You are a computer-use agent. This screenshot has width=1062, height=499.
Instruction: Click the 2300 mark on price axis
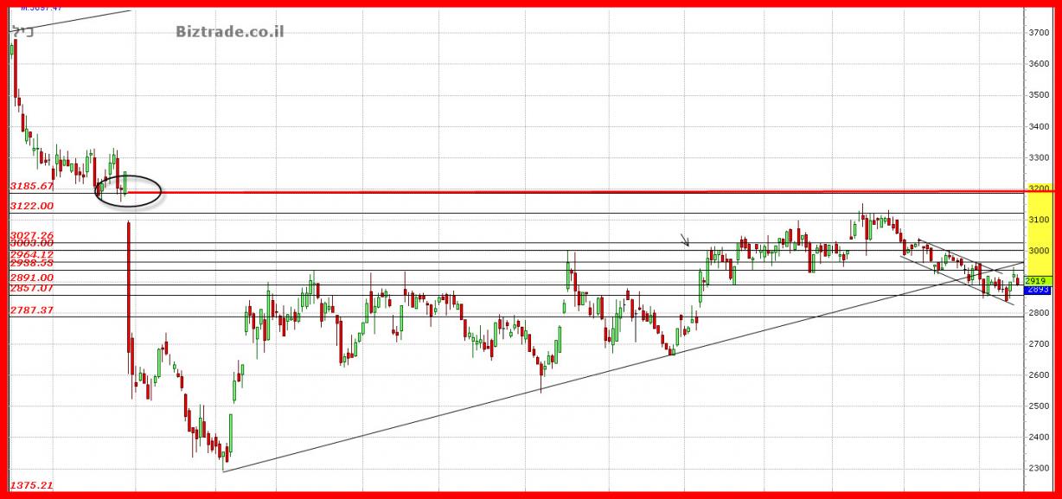click(x=1040, y=469)
